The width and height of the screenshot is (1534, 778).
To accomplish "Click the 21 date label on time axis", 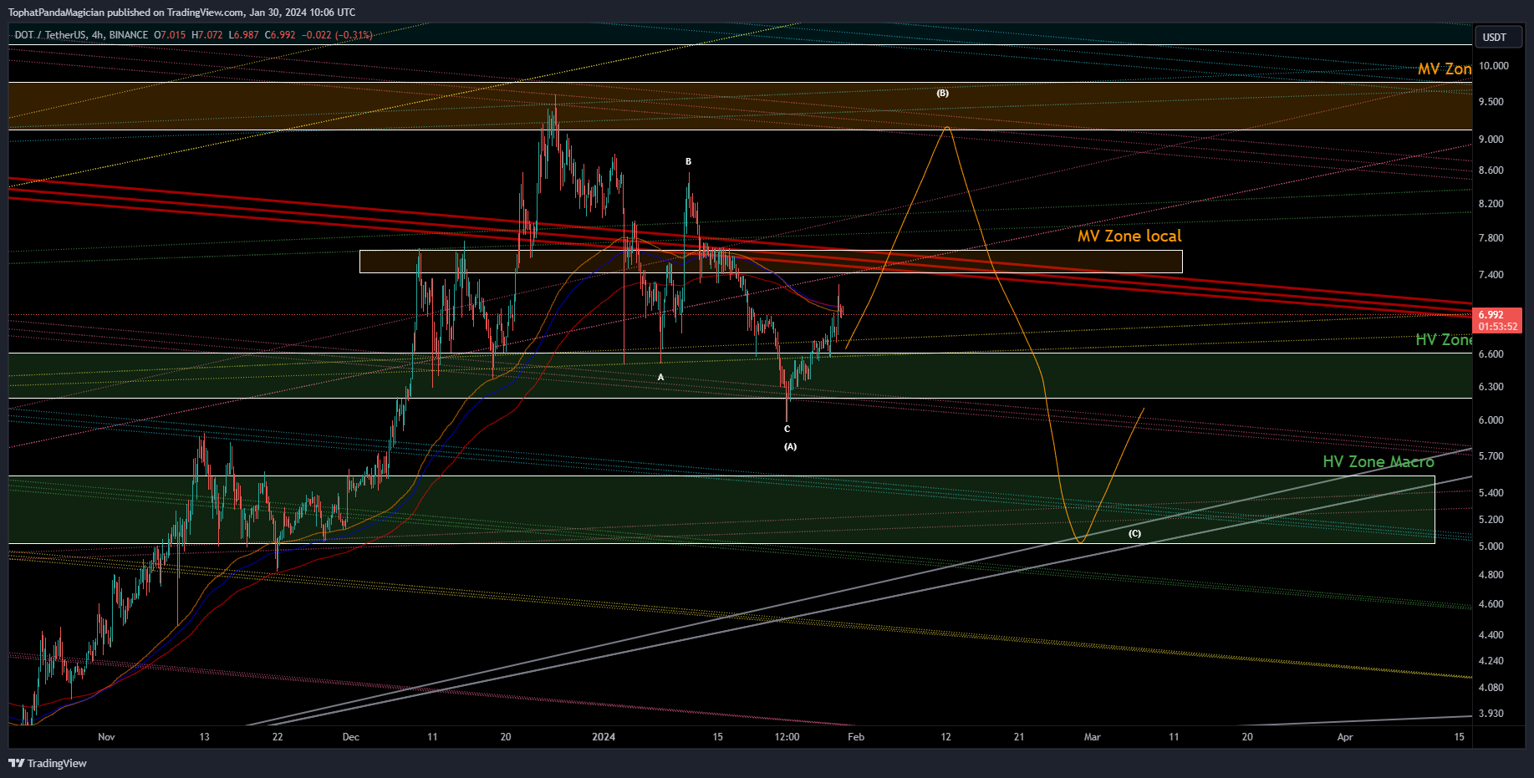I will (x=1019, y=737).
